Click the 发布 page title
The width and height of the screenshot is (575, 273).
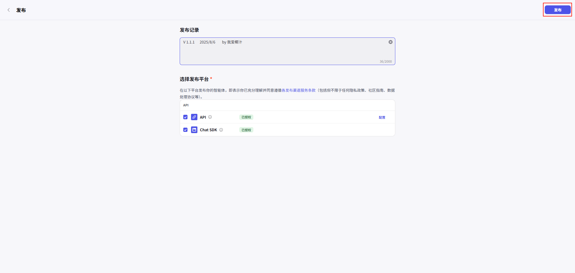pyautogui.click(x=21, y=10)
